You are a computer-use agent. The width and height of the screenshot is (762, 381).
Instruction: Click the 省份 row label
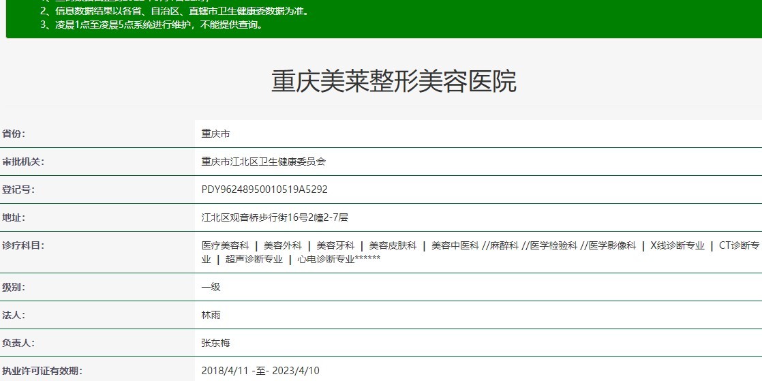[x=18, y=134]
